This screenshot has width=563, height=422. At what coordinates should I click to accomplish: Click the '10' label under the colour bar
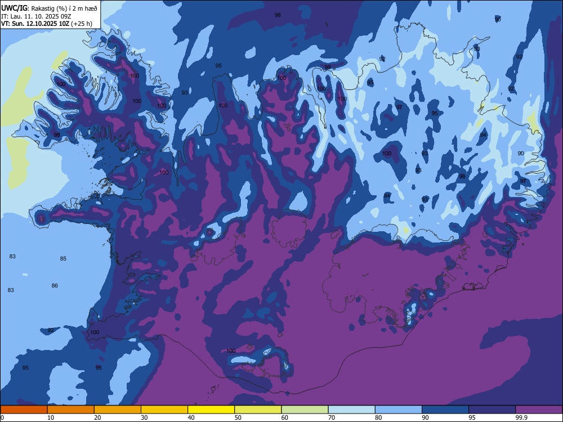tap(51, 417)
